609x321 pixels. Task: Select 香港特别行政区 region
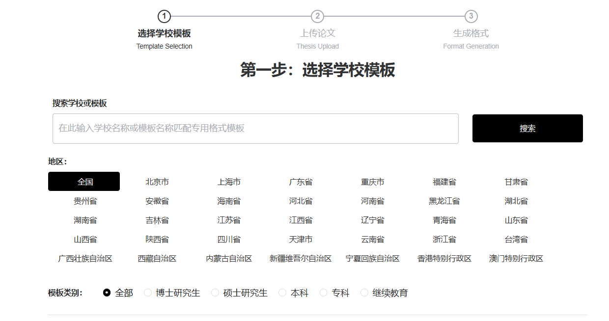(444, 258)
